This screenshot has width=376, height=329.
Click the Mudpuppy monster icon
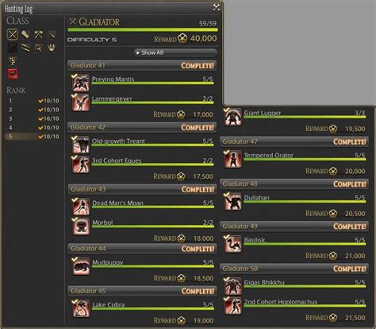81,266
